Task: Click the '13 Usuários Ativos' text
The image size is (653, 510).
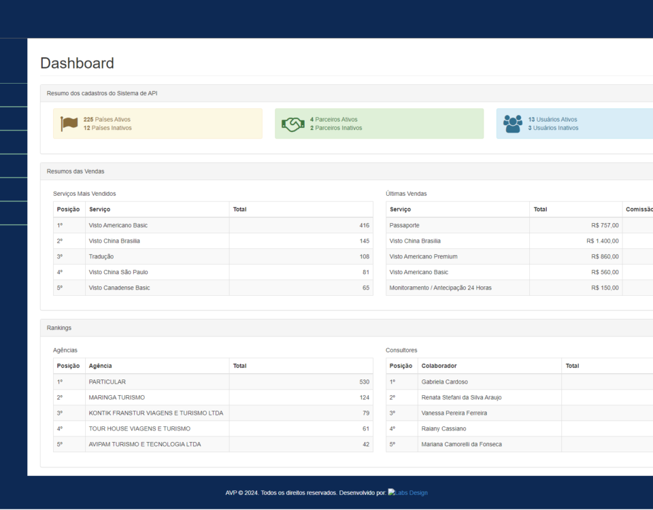Action: tap(552, 120)
